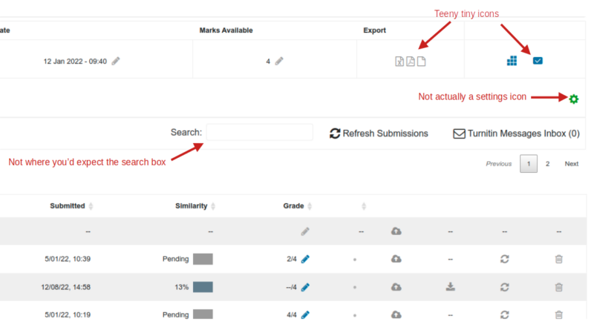Toggle the blue checkmark icon

pyautogui.click(x=538, y=61)
